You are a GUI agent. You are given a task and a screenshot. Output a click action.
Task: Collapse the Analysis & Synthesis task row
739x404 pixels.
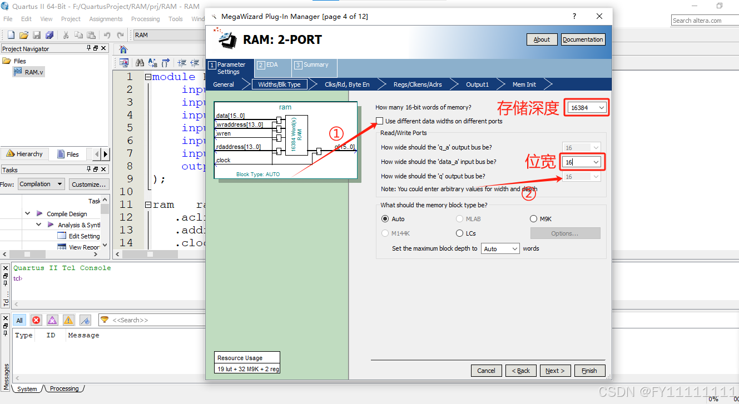(39, 225)
